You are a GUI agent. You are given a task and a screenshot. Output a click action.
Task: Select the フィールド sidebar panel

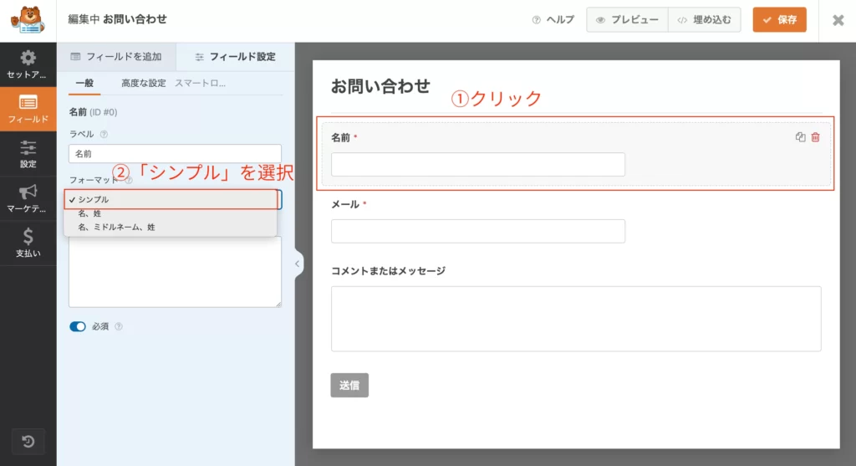[28, 109]
